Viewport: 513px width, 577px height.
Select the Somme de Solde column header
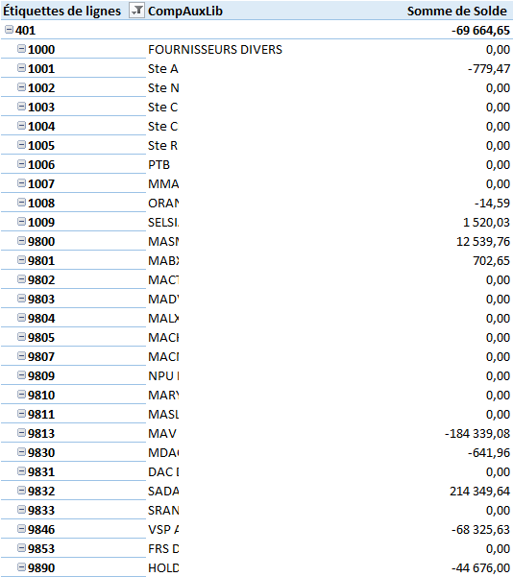(x=457, y=11)
